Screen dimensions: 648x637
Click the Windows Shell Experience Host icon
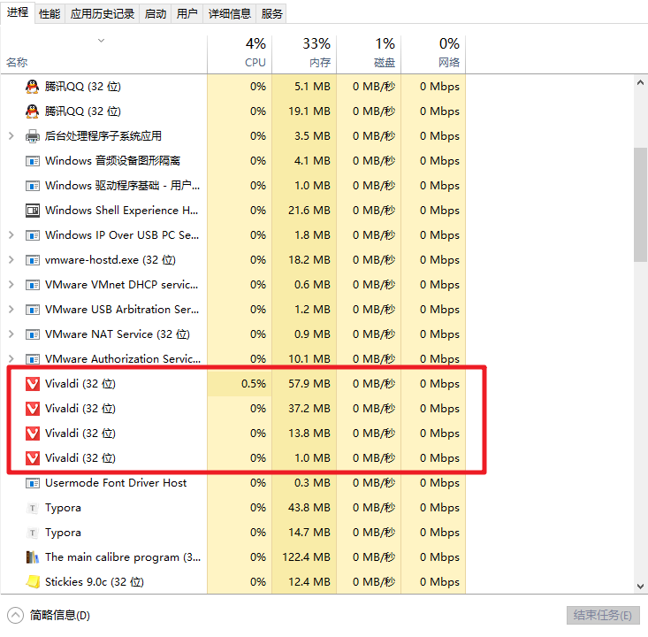[x=33, y=211]
